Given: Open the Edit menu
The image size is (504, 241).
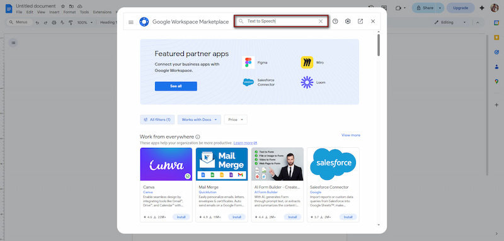Looking at the screenshot, I should (30, 12).
